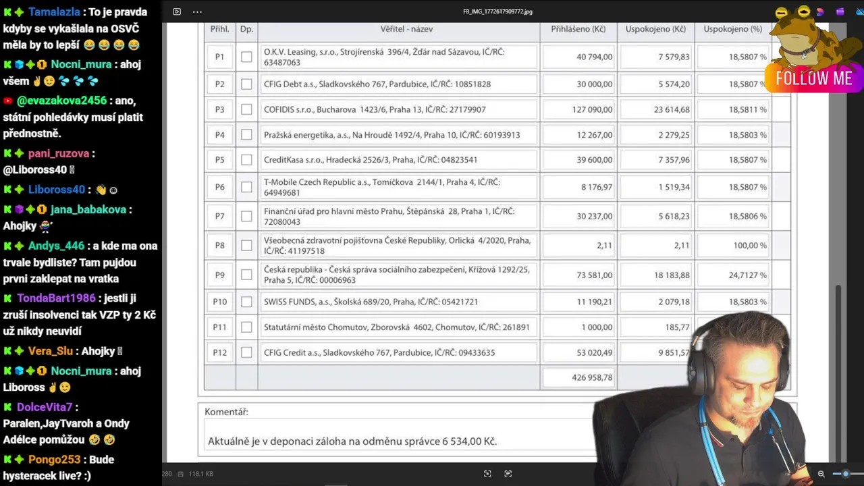
Task: Open the three-dots more options menu
Action: pos(197,11)
